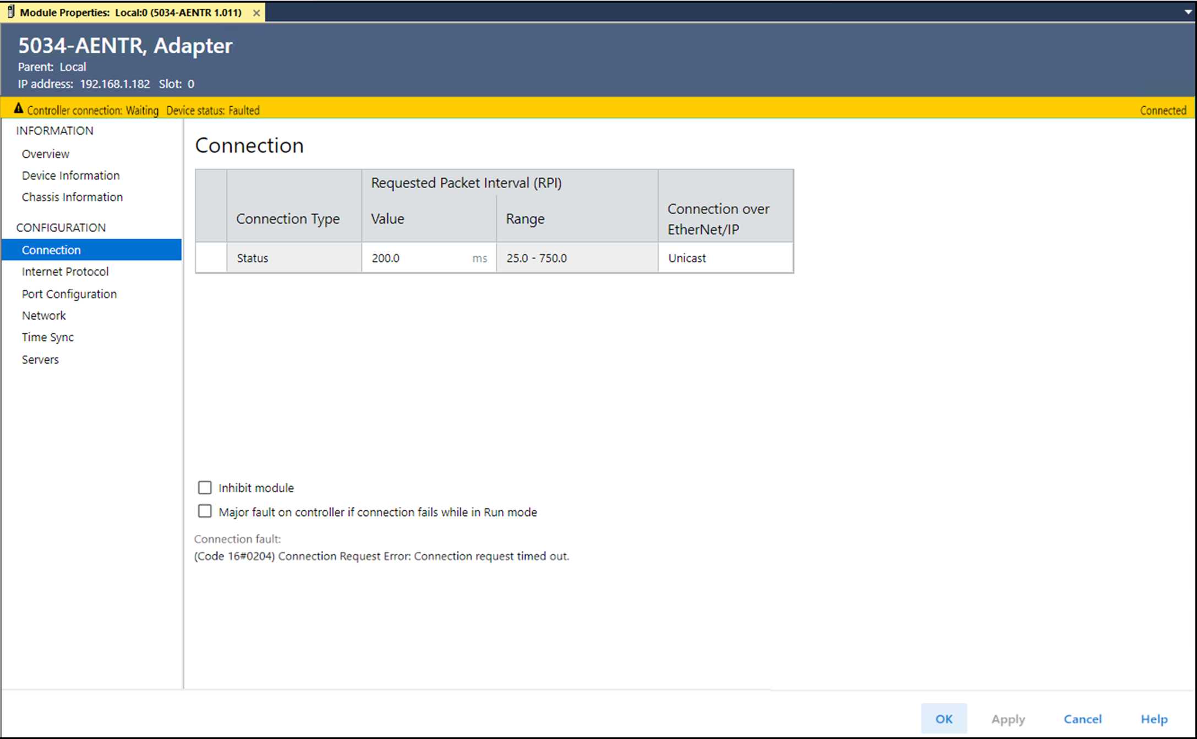
Task: Open Internet Protocol settings
Action: click(65, 272)
